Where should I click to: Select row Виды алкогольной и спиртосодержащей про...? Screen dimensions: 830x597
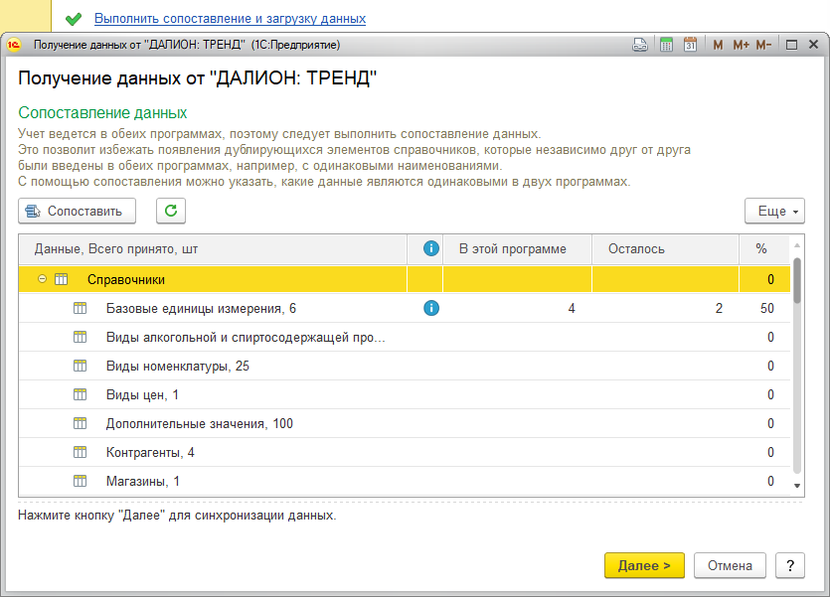405,337
